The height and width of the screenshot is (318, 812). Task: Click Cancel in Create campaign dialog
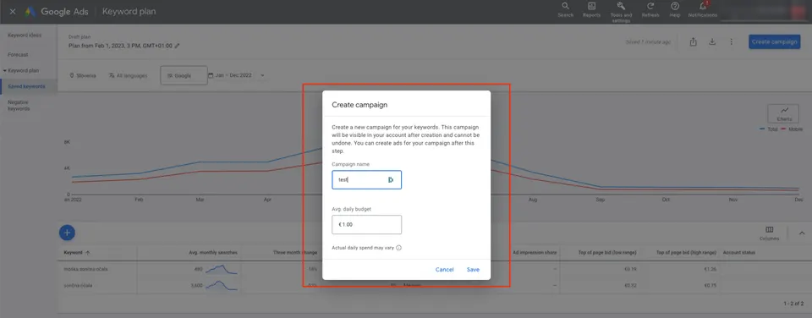point(444,269)
